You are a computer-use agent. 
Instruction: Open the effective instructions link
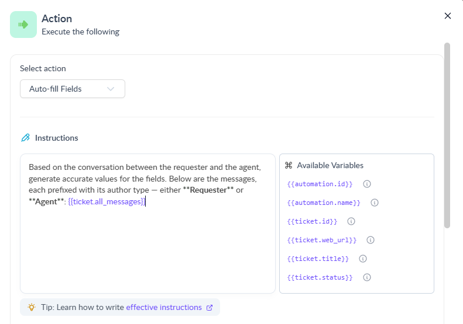[x=164, y=307]
